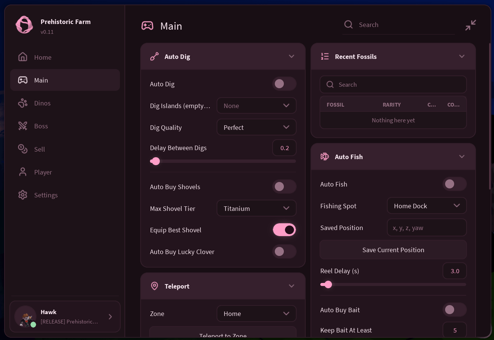Switch to the Boss tab
Image resolution: width=494 pixels, height=340 pixels.
point(65,126)
